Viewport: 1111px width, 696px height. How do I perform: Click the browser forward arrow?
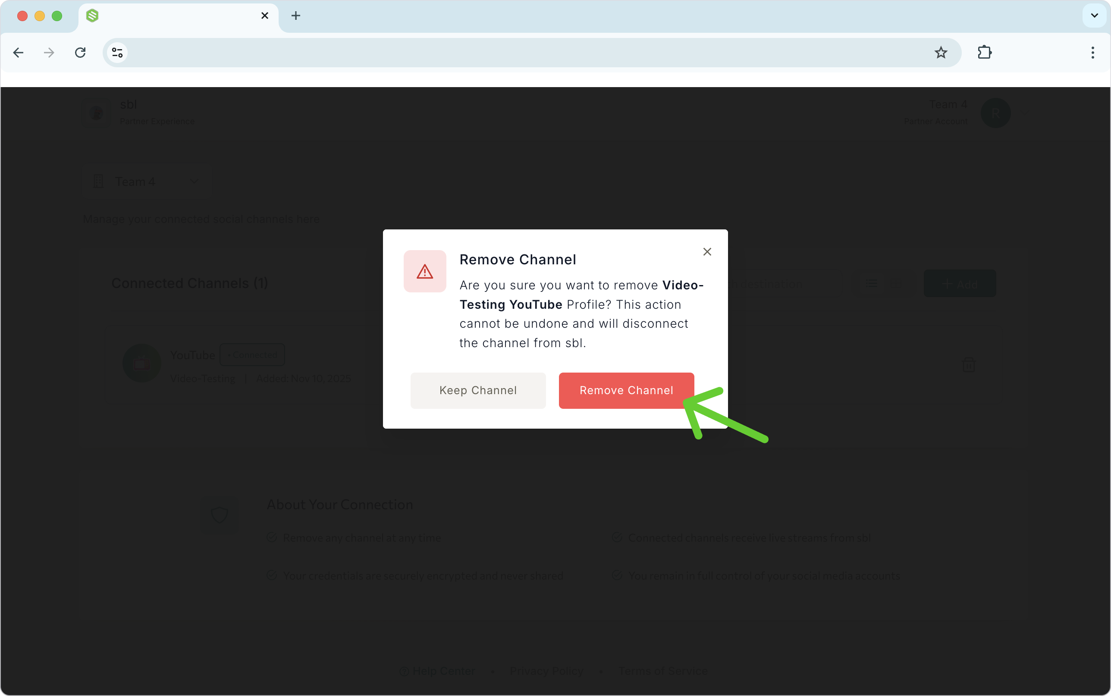tap(49, 53)
